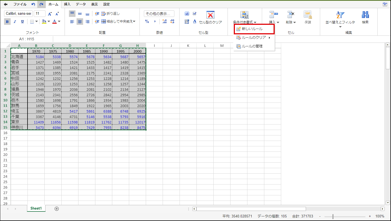Screen dimensions: 391x221
Task: Click セル型のクリア red X icon
Action: [x=210, y=15]
